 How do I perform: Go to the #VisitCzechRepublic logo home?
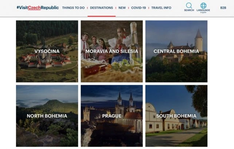[38, 8]
